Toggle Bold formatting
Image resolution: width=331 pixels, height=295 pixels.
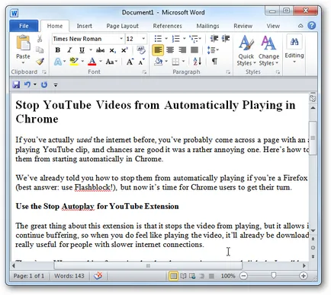tap(58, 50)
